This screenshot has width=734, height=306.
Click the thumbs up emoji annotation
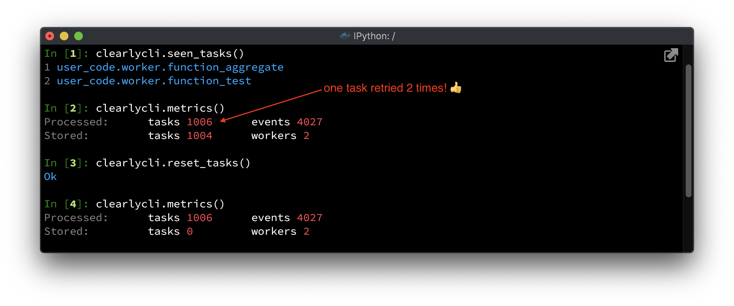[456, 87]
